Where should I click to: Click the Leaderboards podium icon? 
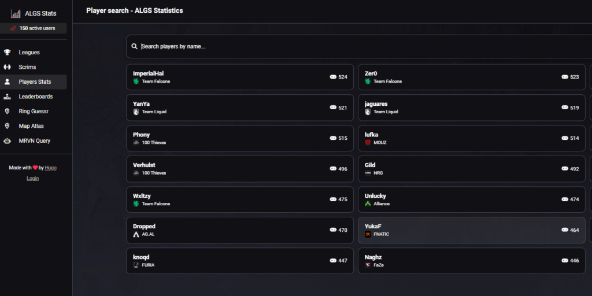[8, 97]
